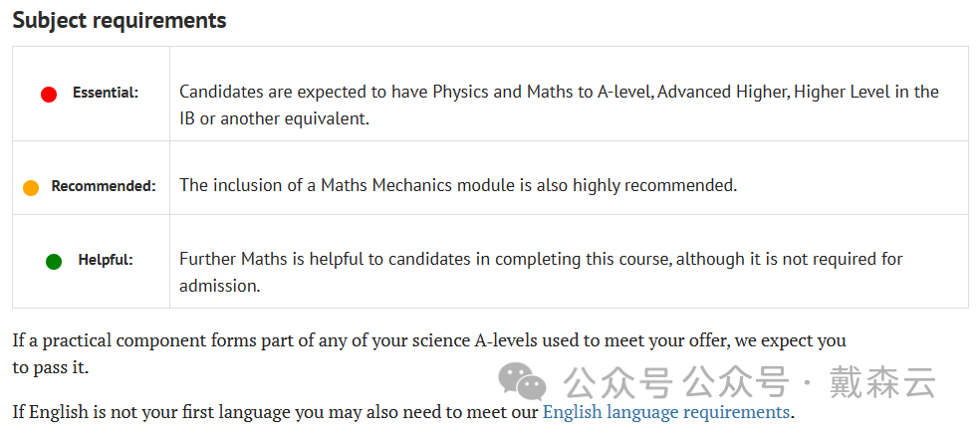Click the word 'admission.' in Helpful row
The height and width of the screenshot is (434, 978).
click(x=219, y=286)
